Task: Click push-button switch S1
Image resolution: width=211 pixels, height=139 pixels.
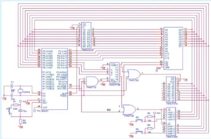Action: (x=10, y=110)
